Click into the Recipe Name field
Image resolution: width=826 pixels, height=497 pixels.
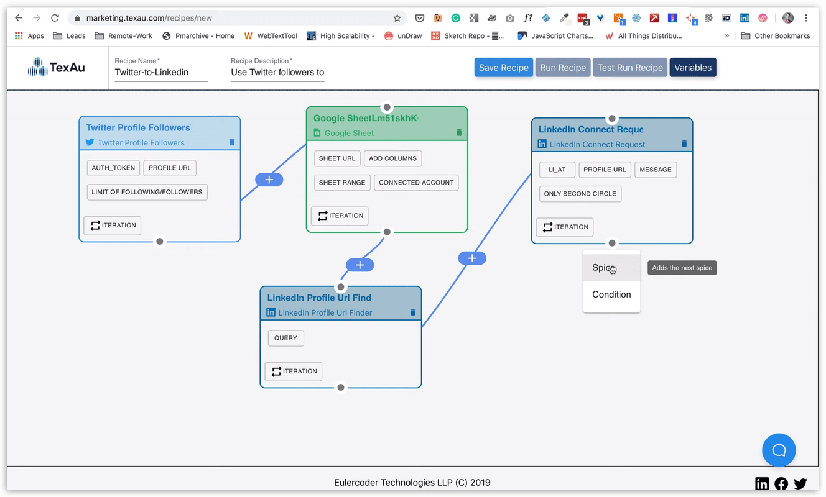161,72
